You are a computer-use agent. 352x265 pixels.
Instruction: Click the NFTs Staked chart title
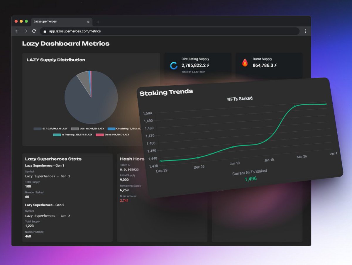click(x=240, y=99)
